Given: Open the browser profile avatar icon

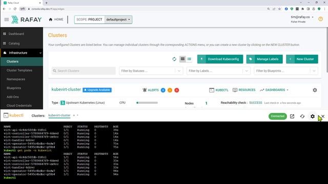Looking at the screenshot, I should tap(314, 9).
